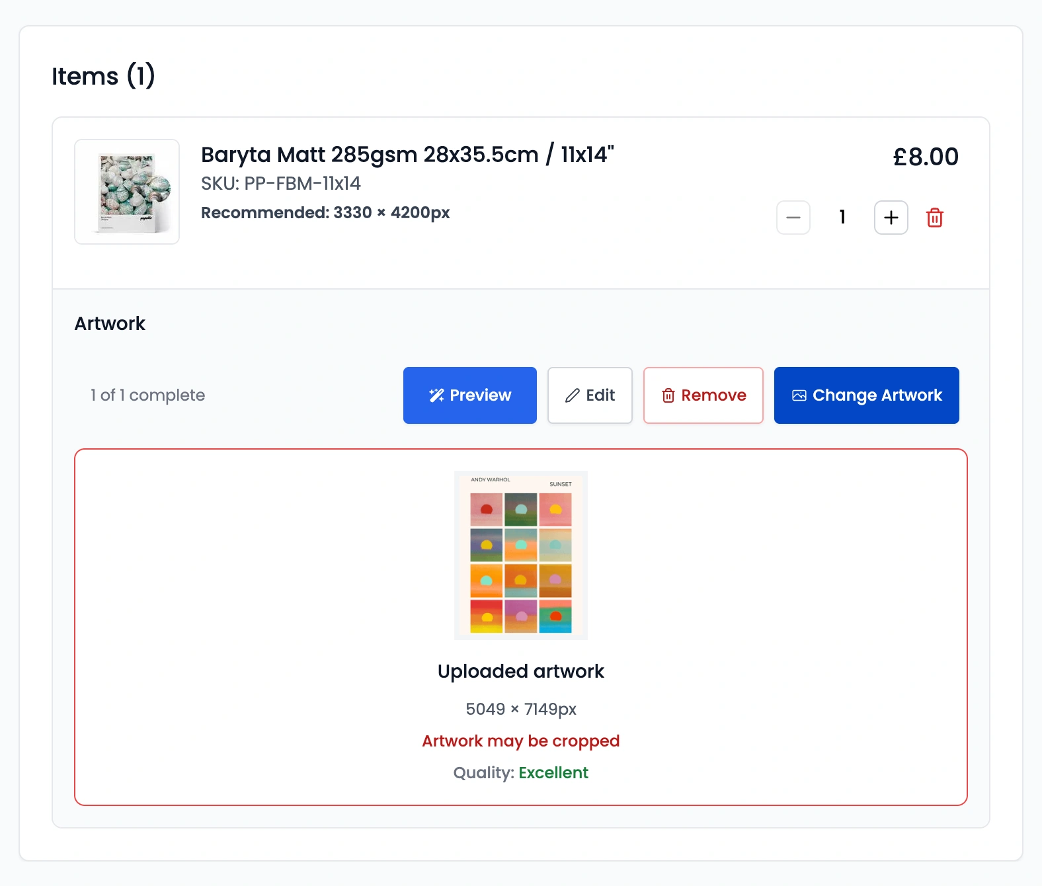Click the Baryta Matt 285gsm product title
Screen dimensions: 1042x886
[407, 155]
